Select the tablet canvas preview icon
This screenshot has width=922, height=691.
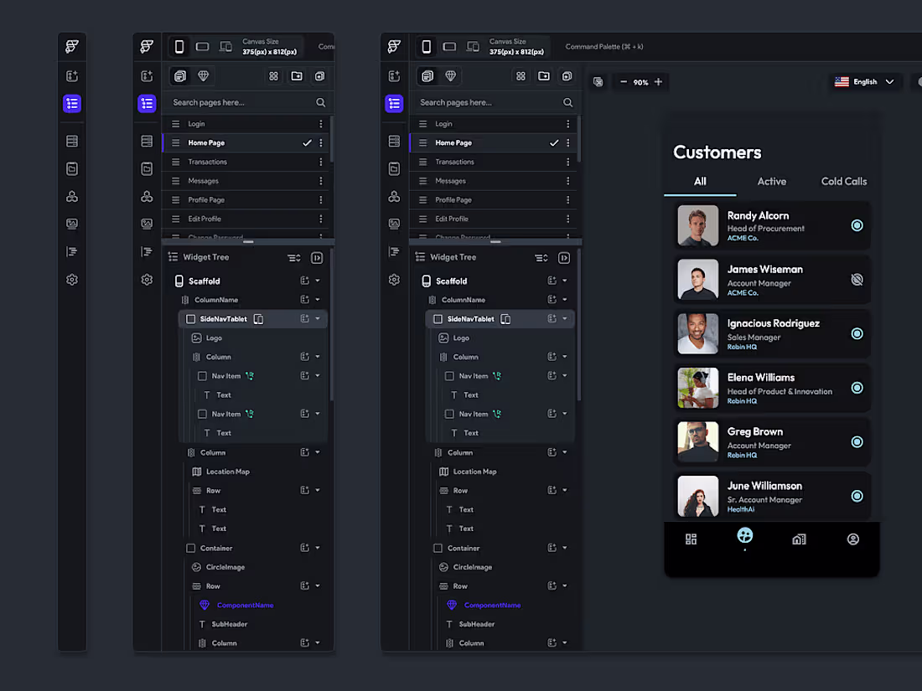point(449,47)
